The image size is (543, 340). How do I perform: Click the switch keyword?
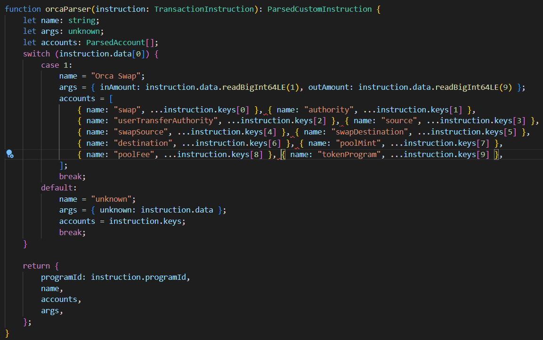point(37,54)
